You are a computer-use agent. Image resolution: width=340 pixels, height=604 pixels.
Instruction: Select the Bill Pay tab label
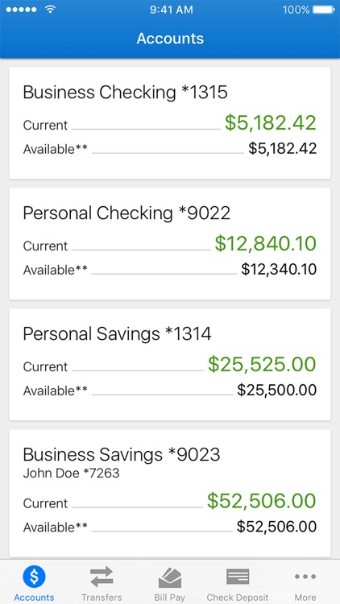coord(170,598)
